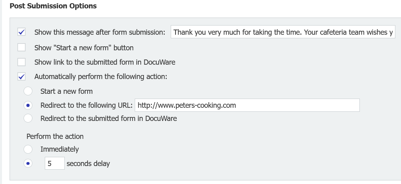The image size is (401, 184).
Task: Click the "Show this message after form submission:" label
Action: pos(100,32)
